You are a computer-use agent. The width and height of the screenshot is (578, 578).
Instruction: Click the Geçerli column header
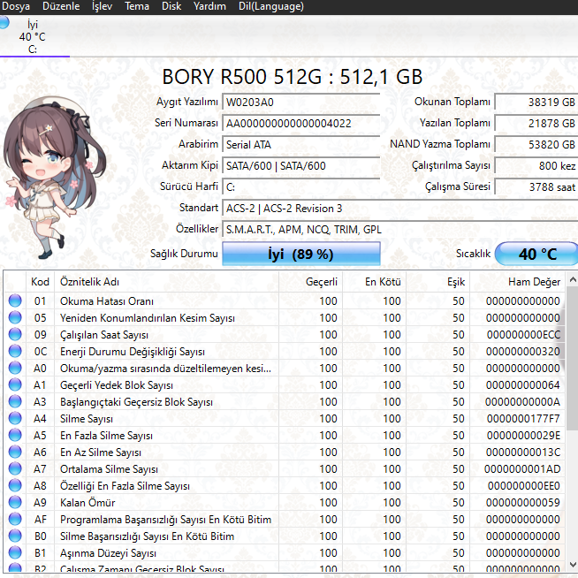click(x=311, y=282)
